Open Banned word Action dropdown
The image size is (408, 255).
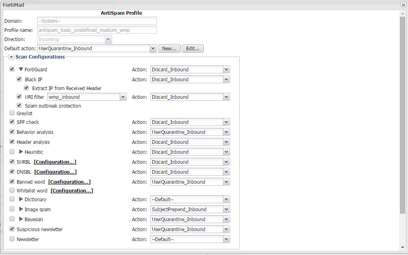pos(227,182)
